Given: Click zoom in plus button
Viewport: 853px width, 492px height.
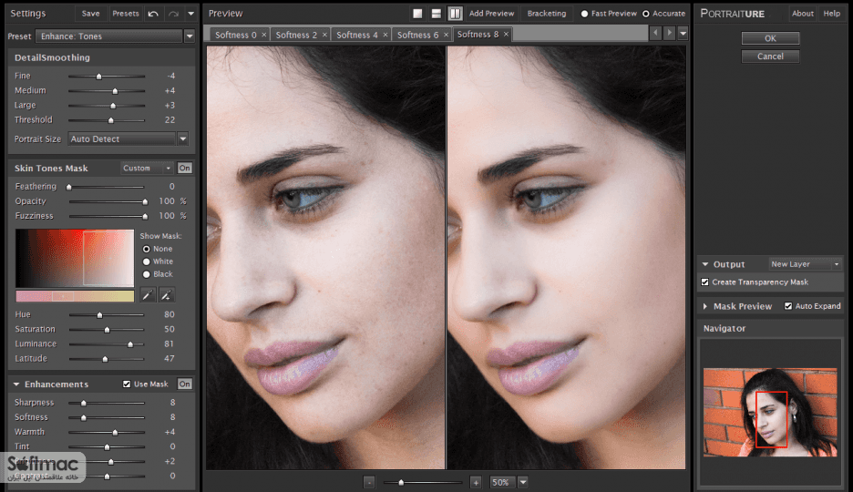Looking at the screenshot, I should point(476,482).
